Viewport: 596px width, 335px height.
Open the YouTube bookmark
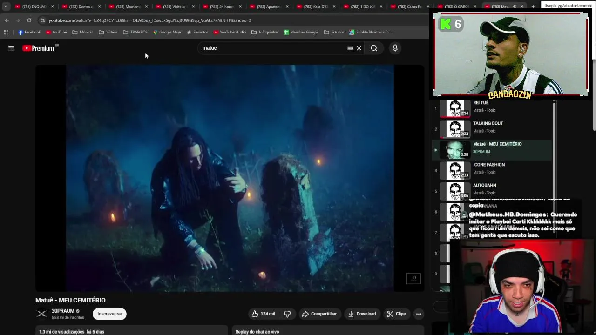[x=56, y=32]
